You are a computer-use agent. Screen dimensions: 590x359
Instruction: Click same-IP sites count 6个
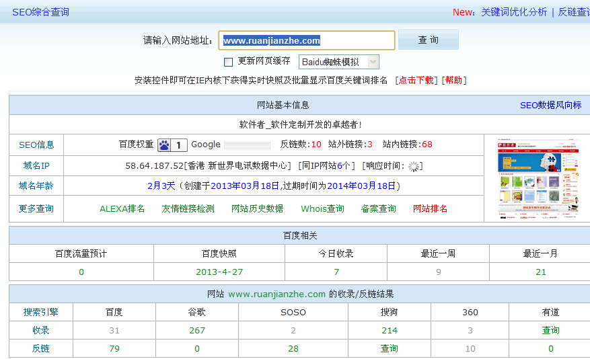(344, 166)
